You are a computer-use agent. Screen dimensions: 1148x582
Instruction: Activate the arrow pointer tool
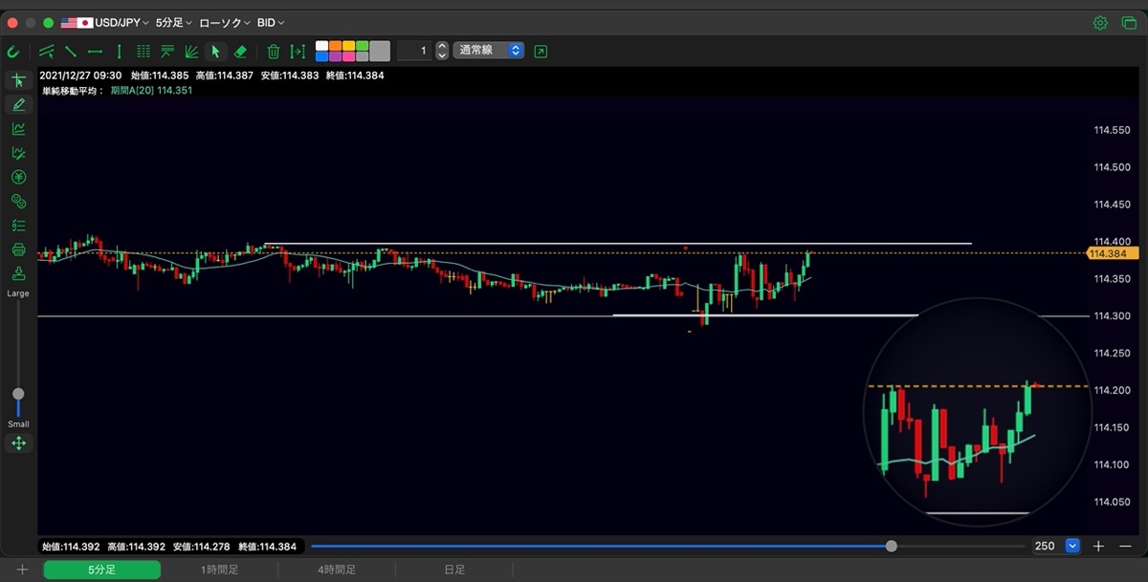(215, 51)
